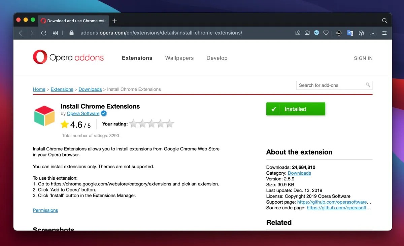The image size is (404, 246).
Task: Click the cube extension icon in toolbar
Action: [x=361, y=33]
